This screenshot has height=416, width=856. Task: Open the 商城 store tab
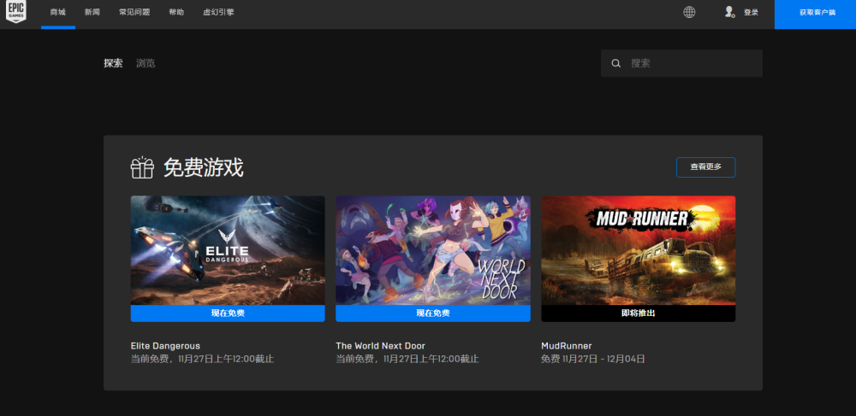[x=58, y=12]
